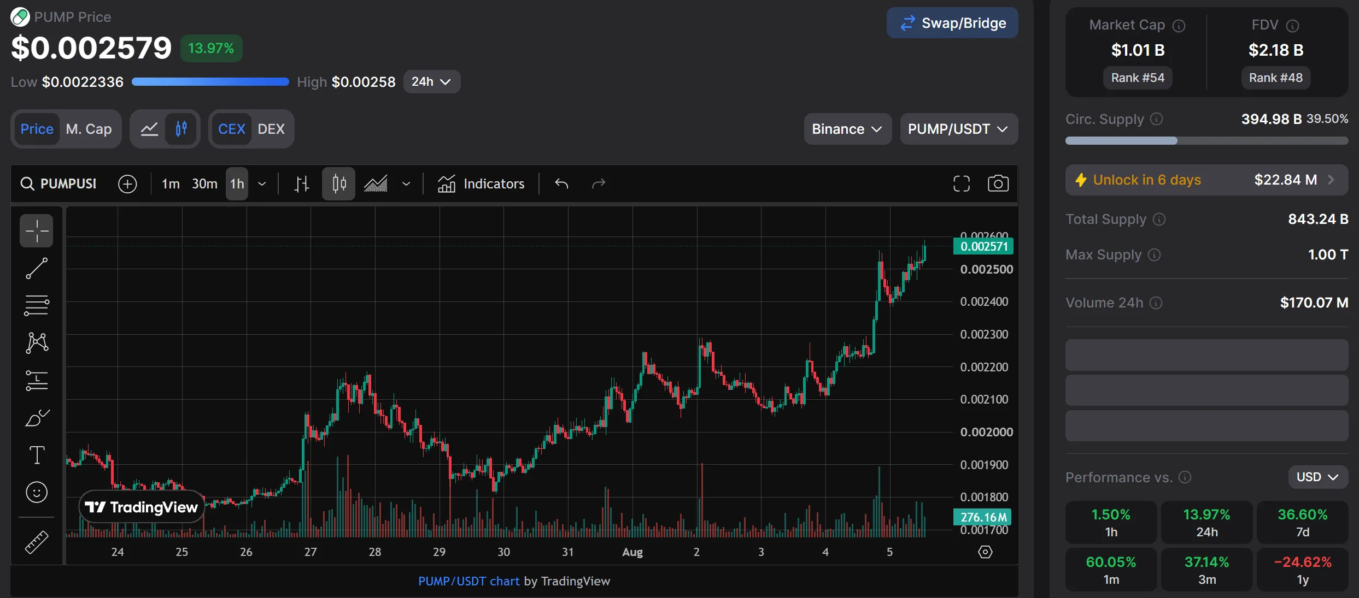The width and height of the screenshot is (1359, 598).
Task: Click the Circ. Supply info icon
Action: pyautogui.click(x=1156, y=119)
